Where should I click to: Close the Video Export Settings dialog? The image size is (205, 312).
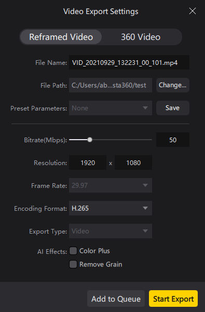192,11
